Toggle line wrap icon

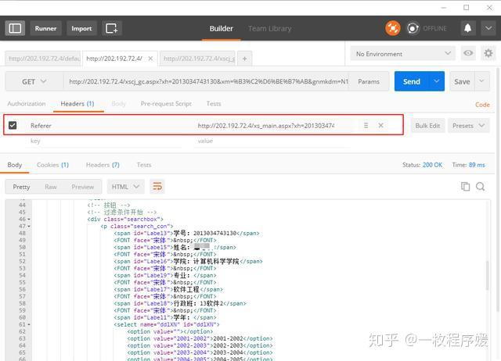pos(157,187)
